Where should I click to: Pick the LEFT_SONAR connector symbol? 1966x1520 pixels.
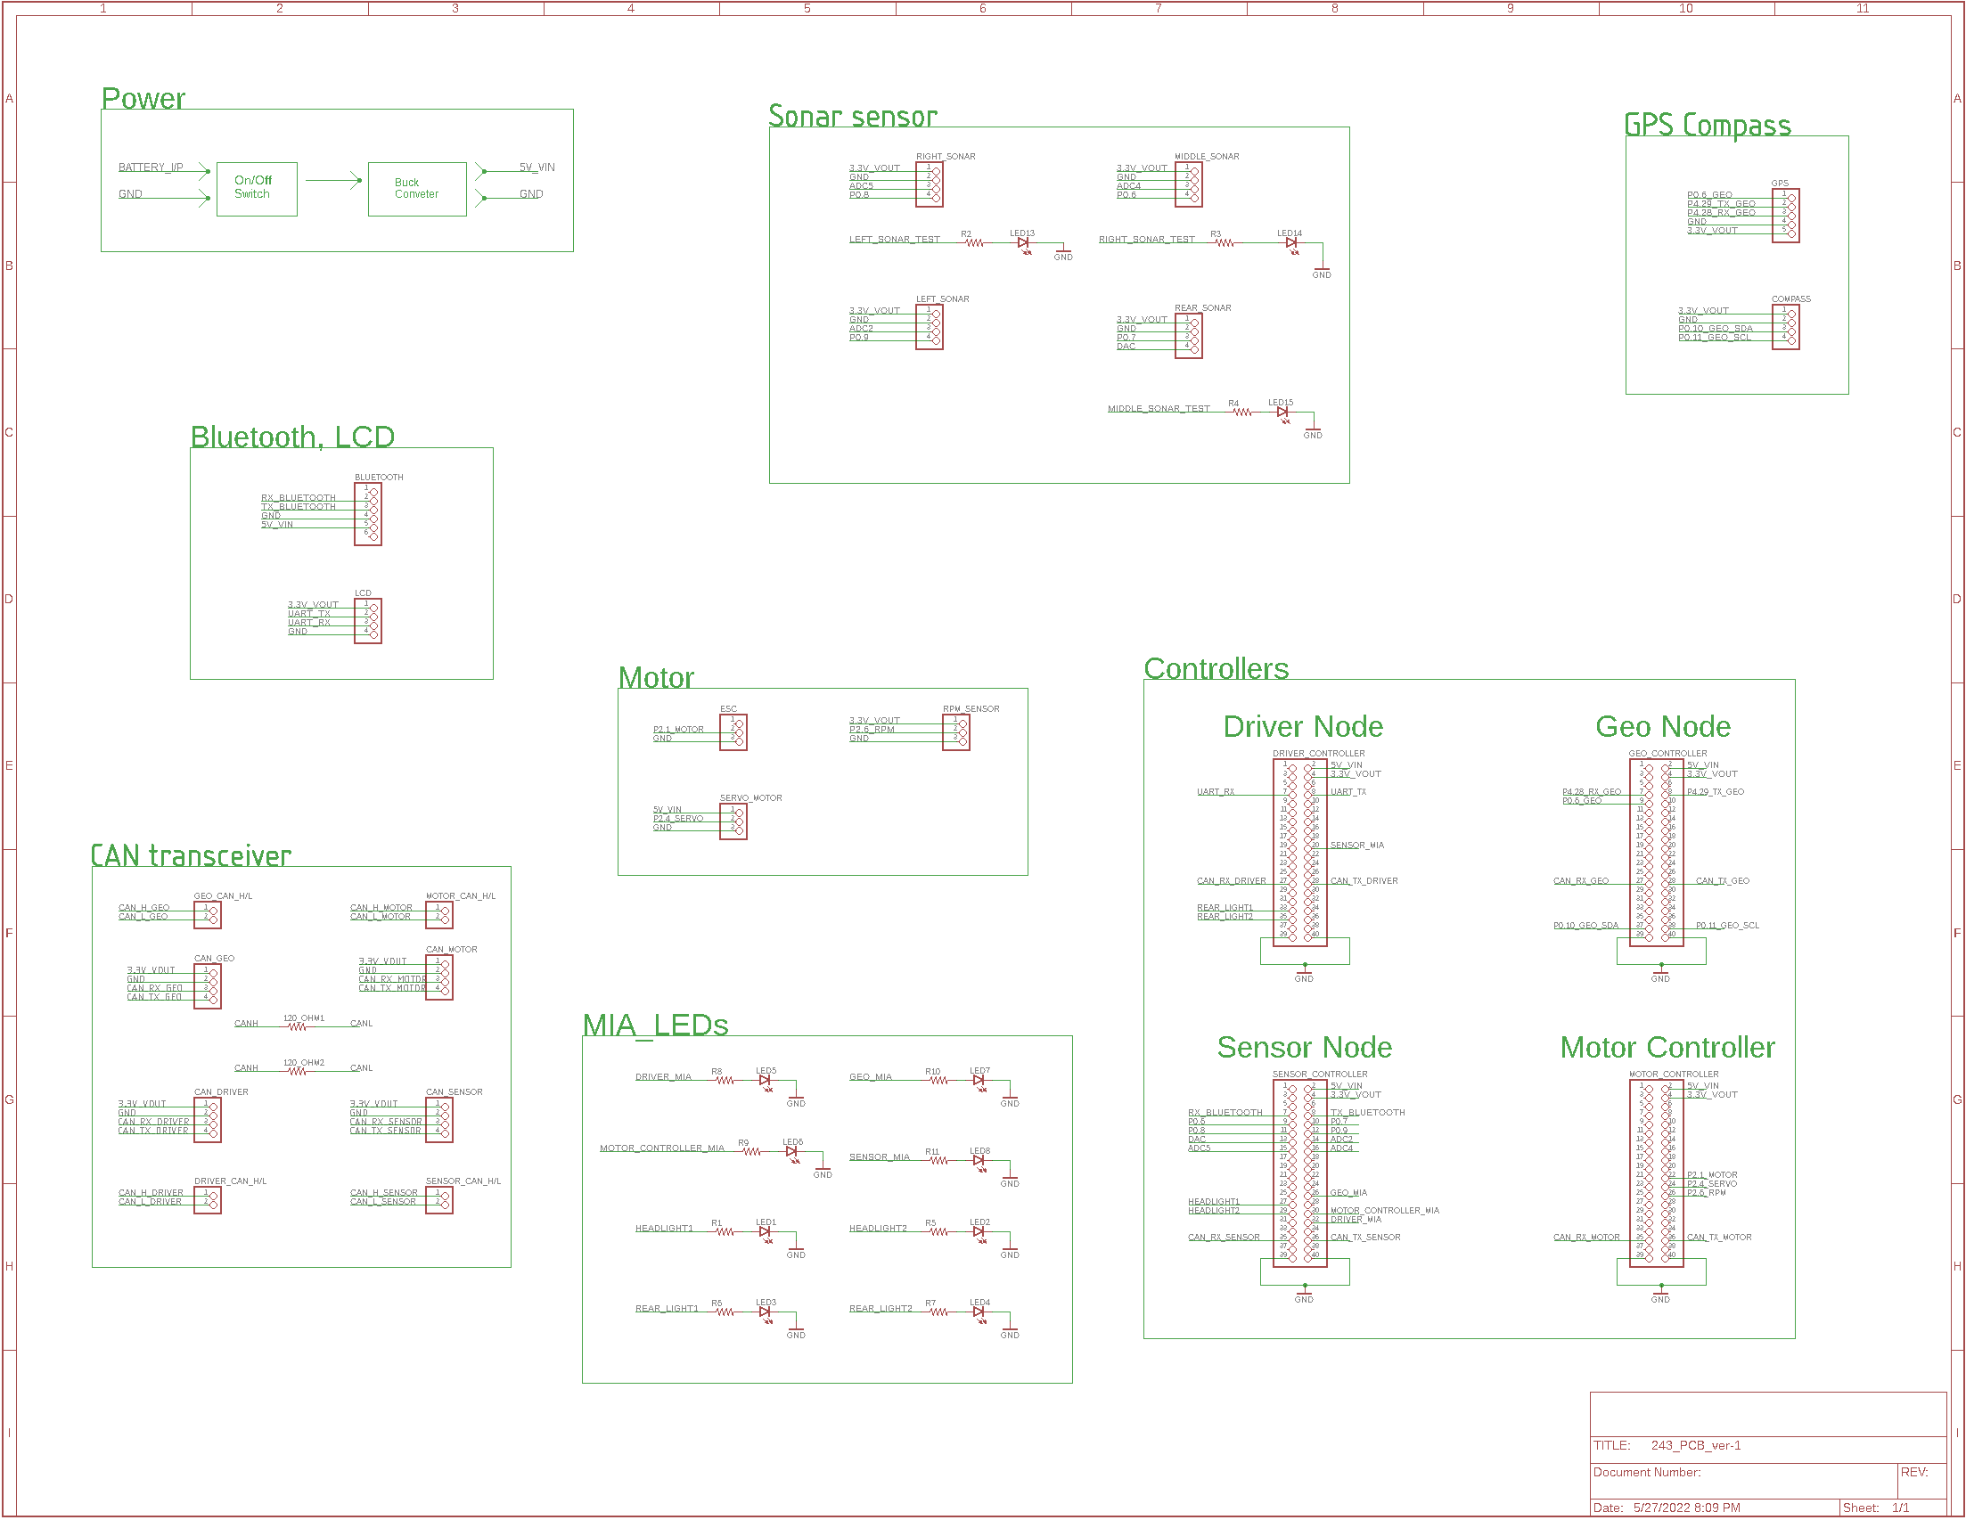click(x=929, y=327)
